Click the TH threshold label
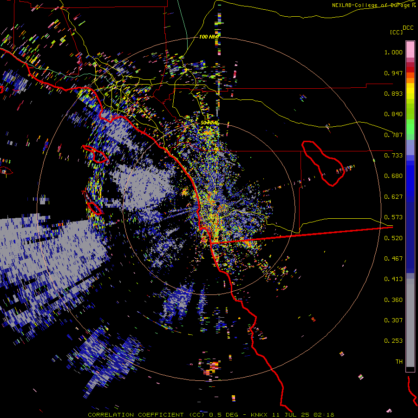The width and height of the screenshot is (418, 418). 399,362
